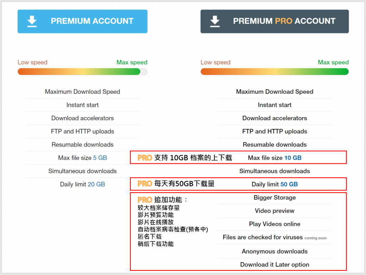Toggle the Instant start feature in Premium column

pos(83,105)
